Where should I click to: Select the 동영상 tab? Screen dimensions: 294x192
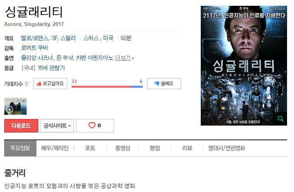(x=123, y=148)
